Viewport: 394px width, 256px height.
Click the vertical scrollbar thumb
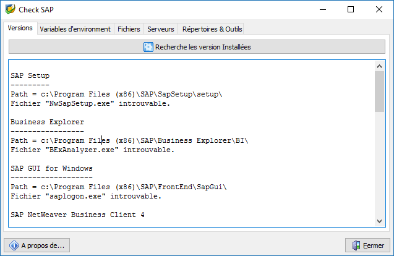[x=379, y=92]
